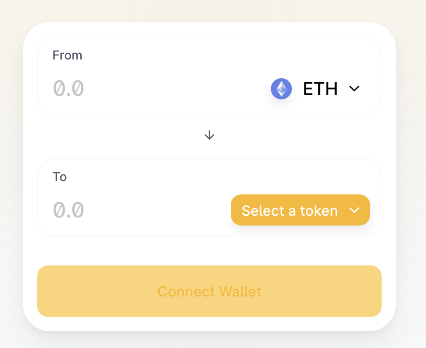The width and height of the screenshot is (426, 348).
Task: Click the Connect Wallet label text
Action: coord(209,292)
